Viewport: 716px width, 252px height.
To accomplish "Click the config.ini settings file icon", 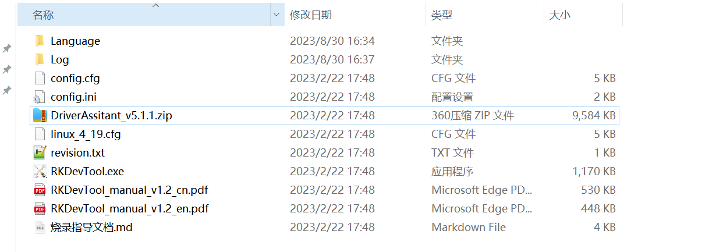I will click(x=40, y=97).
